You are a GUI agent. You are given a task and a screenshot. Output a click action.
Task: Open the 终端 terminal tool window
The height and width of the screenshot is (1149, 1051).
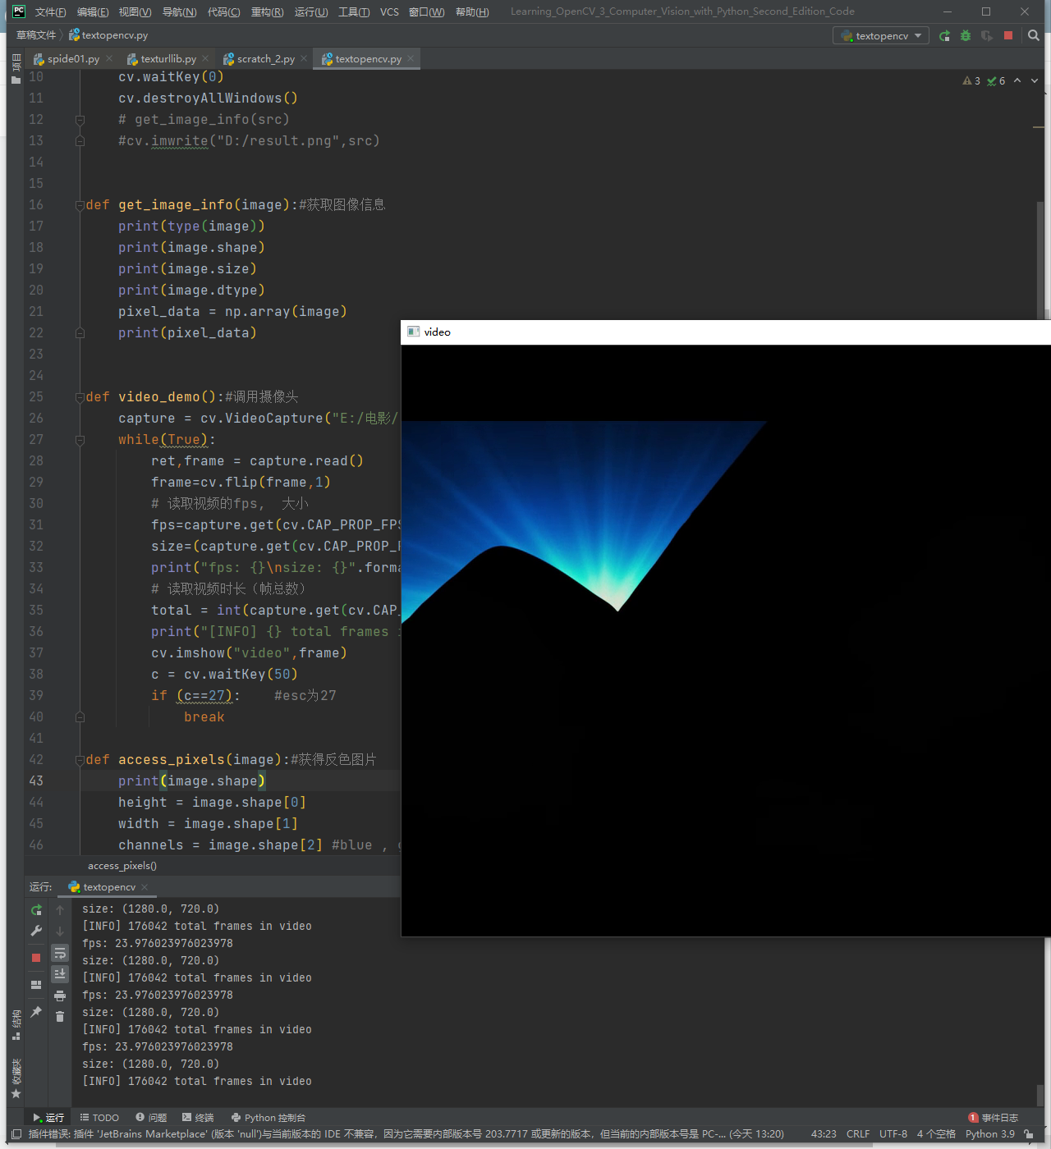tap(198, 1118)
